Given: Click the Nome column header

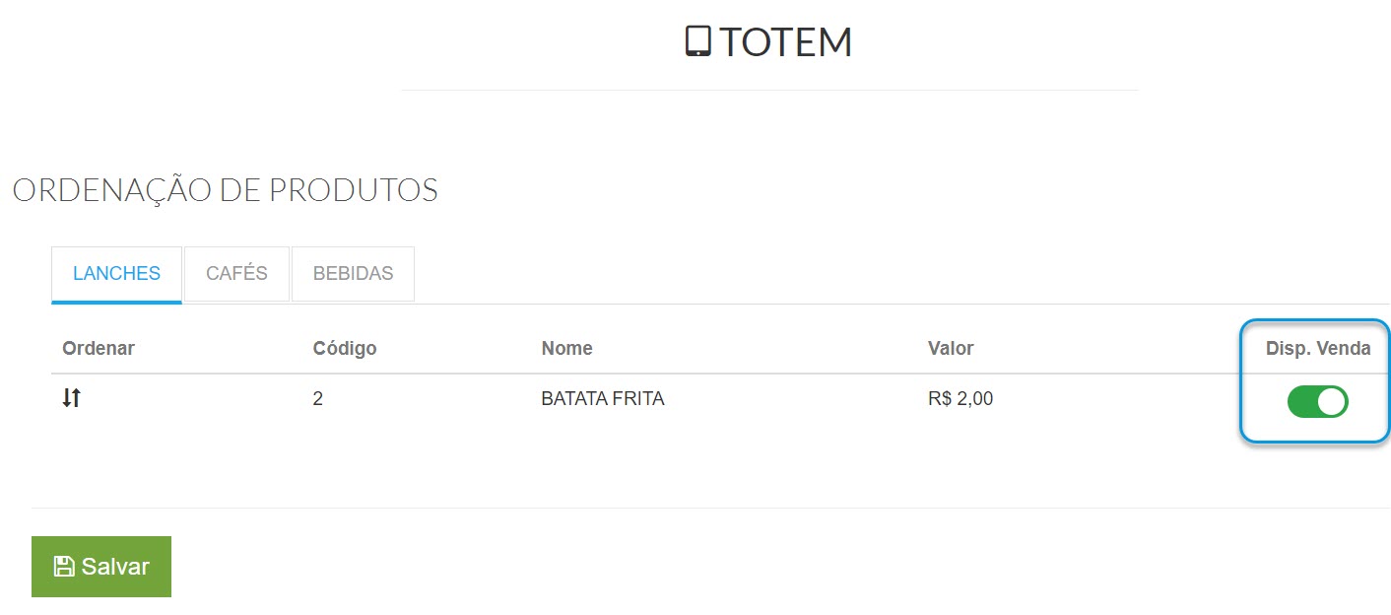Looking at the screenshot, I should click(x=566, y=348).
